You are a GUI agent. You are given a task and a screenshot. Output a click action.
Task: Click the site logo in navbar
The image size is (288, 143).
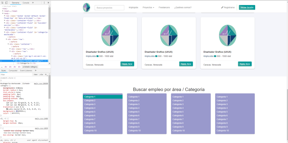tap(86, 7)
